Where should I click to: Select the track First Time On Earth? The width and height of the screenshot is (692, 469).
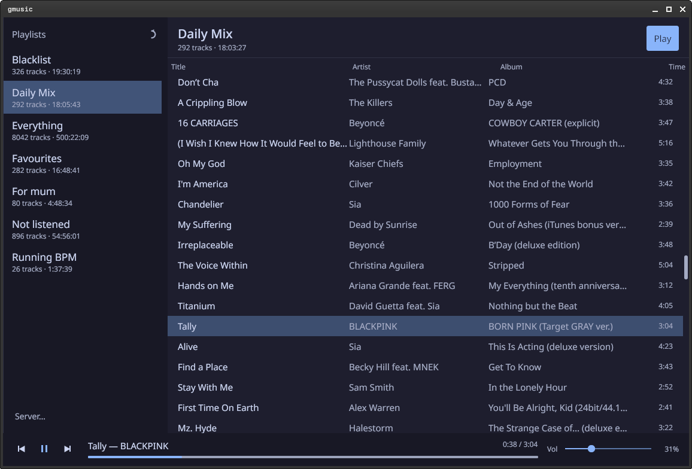[x=425, y=407]
